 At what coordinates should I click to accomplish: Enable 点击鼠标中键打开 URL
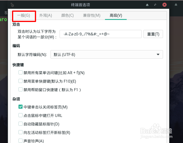pyautogui.click(x=21, y=115)
